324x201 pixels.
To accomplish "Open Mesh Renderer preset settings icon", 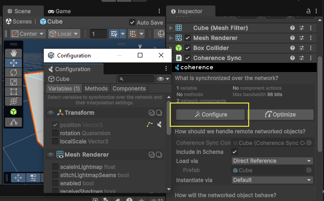I will [302, 38].
